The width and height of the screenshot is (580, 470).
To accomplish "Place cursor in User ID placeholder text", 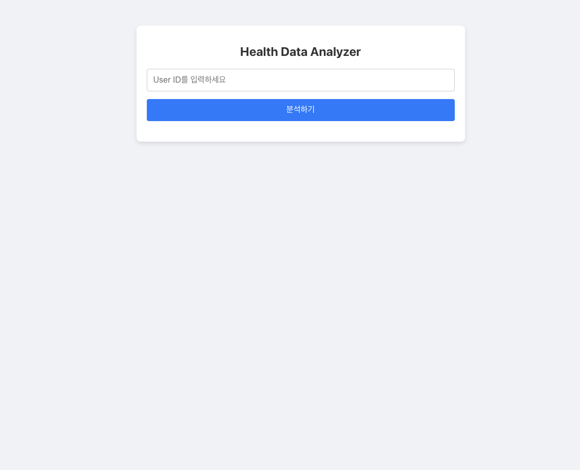I will (x=189, y=80).
